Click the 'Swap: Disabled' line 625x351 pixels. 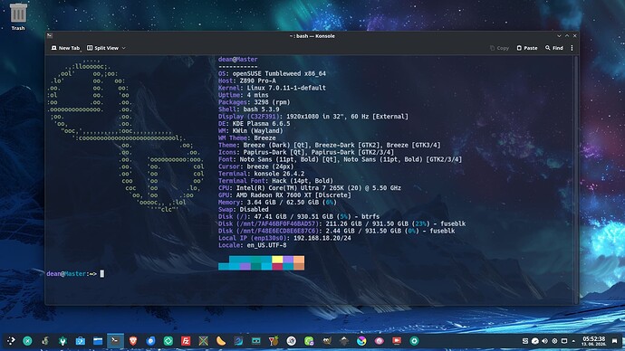tap(243, 209)
